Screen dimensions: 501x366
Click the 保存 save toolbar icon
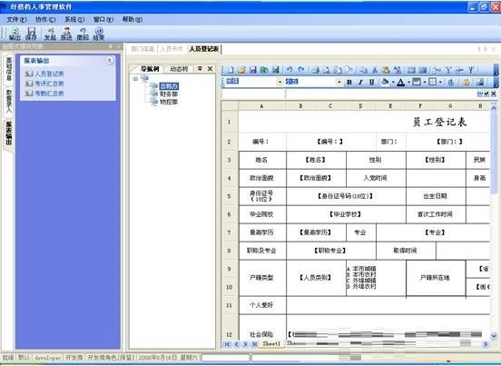click(x=31, y=34)
